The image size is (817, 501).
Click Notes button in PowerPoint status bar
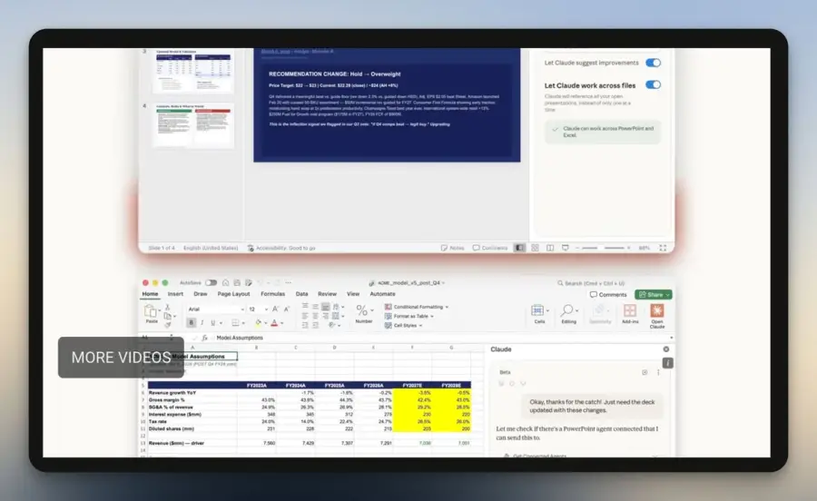[x=452, y=248]
